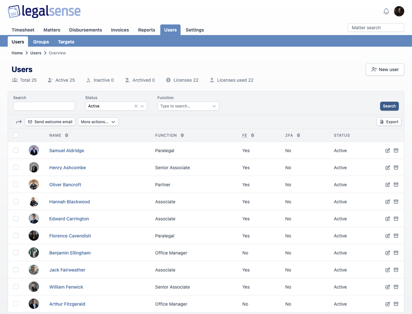The image size is (412, 314).
Task: Click the user Search text field
Action: 44,106
